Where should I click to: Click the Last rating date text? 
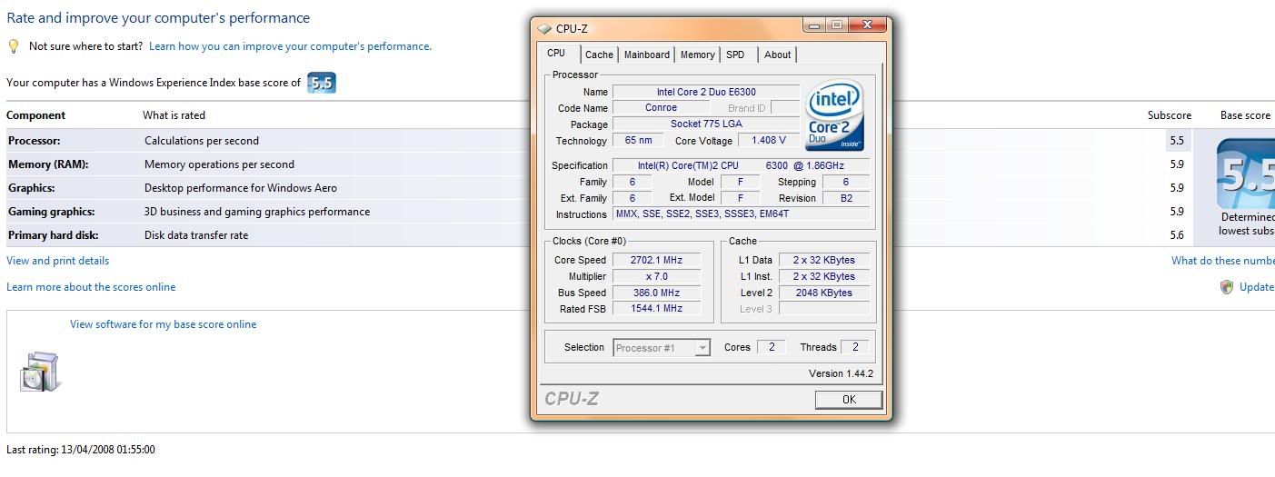tap(81, 450)
